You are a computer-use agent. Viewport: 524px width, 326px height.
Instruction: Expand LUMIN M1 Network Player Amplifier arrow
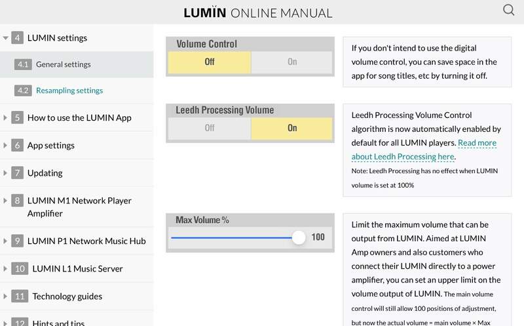[x=5, y=201]
